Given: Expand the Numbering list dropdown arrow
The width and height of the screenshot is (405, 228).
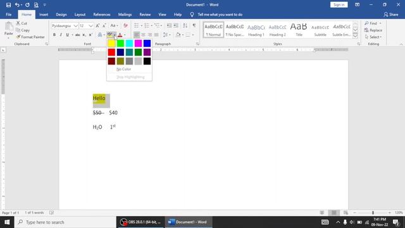Looking at the screenshot, I should pos(151,25).
